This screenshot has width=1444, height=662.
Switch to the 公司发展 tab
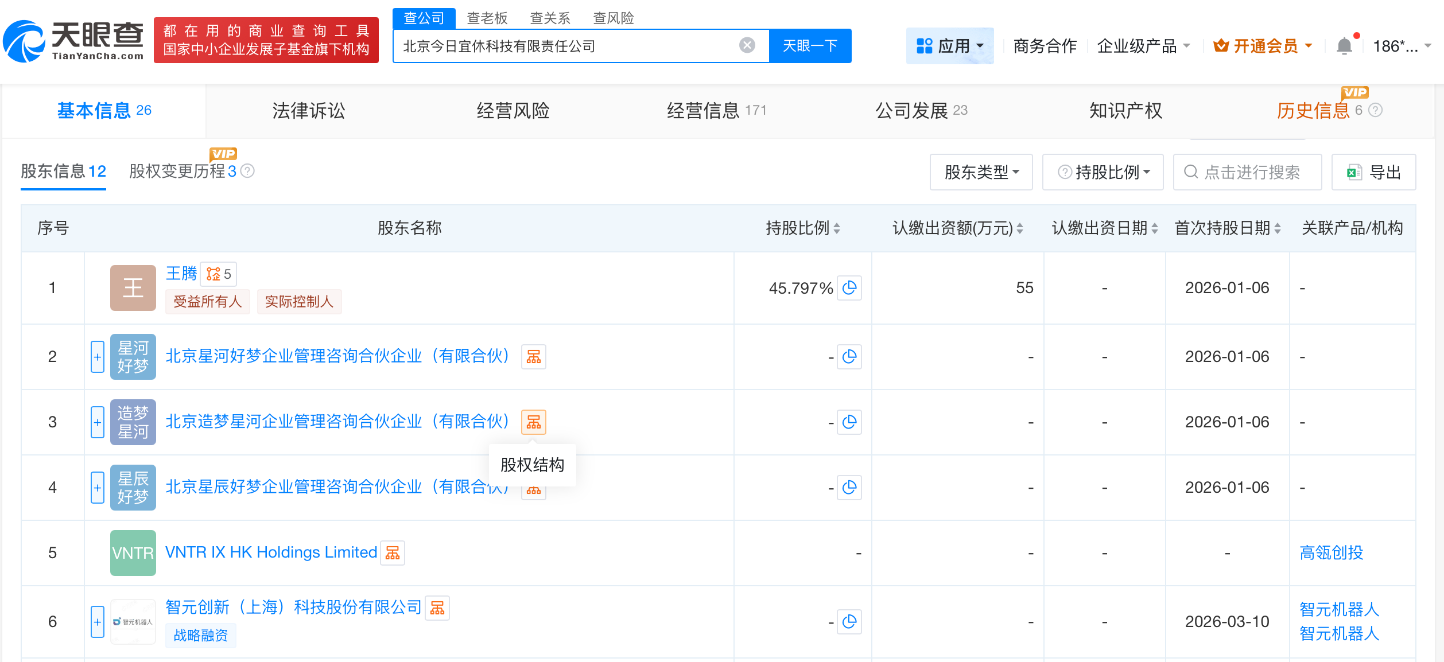(x=921, y=110)
